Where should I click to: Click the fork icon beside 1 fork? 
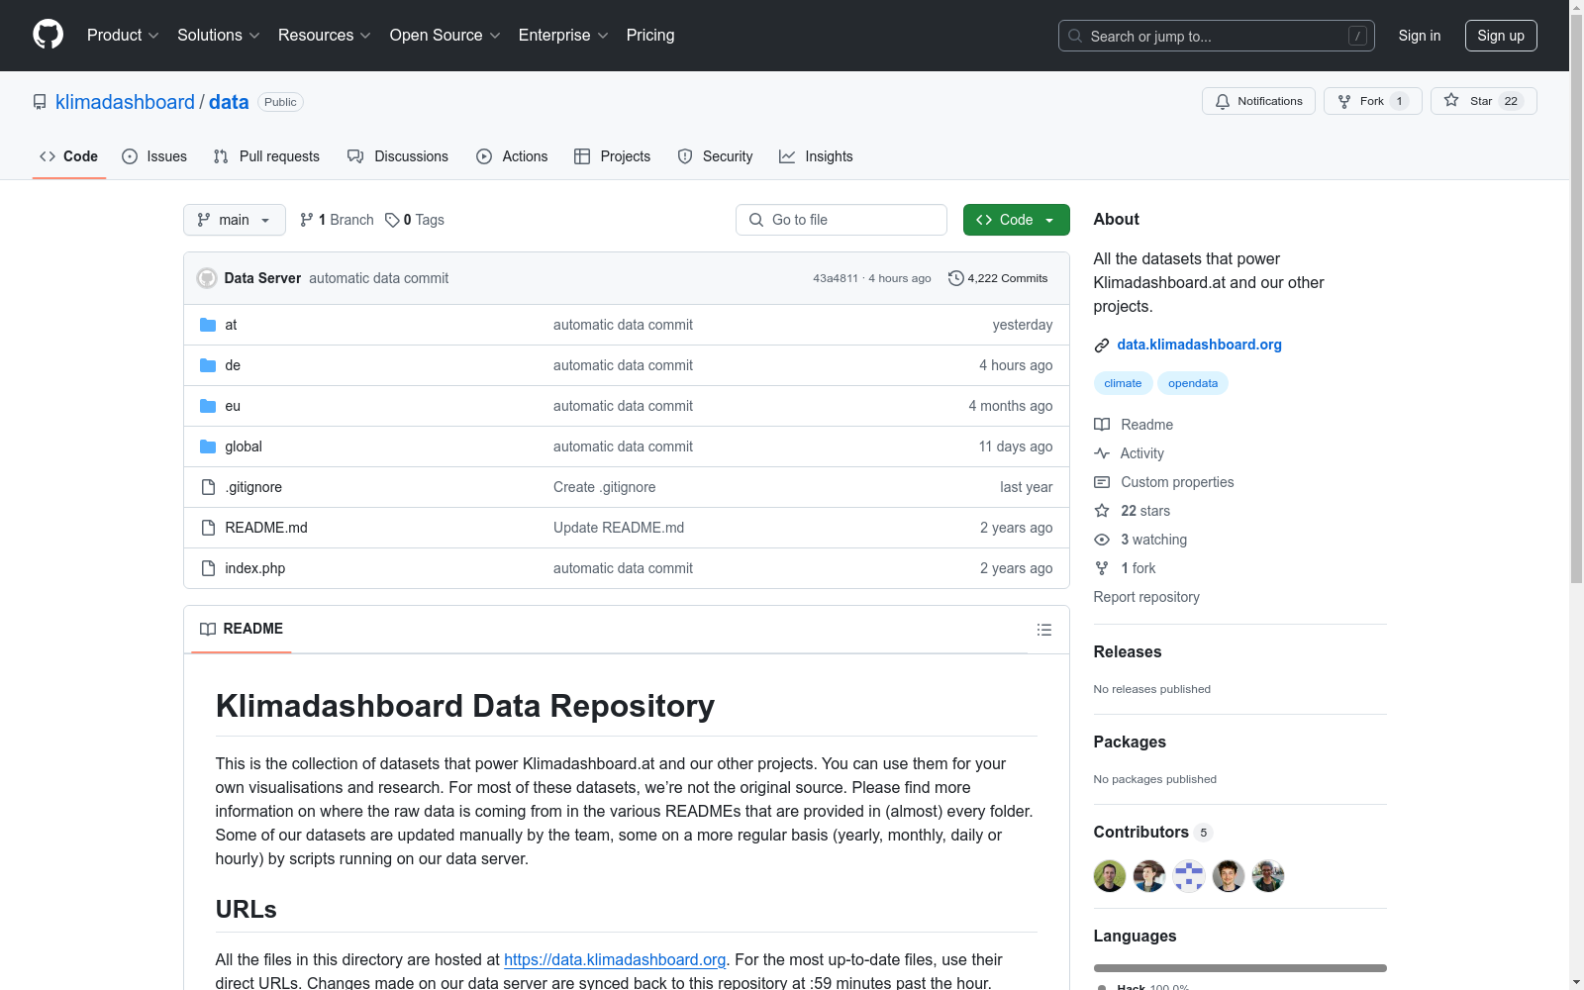1102,568
